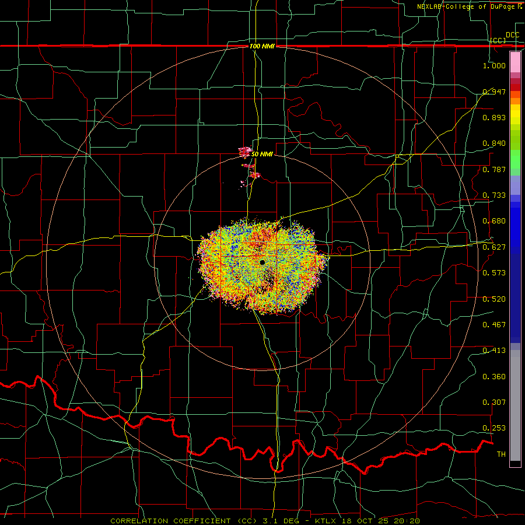Click the TH threshold legend label
Image resolution: width=525 pixels, height=525 pixels.
click(x=501, y=454)
